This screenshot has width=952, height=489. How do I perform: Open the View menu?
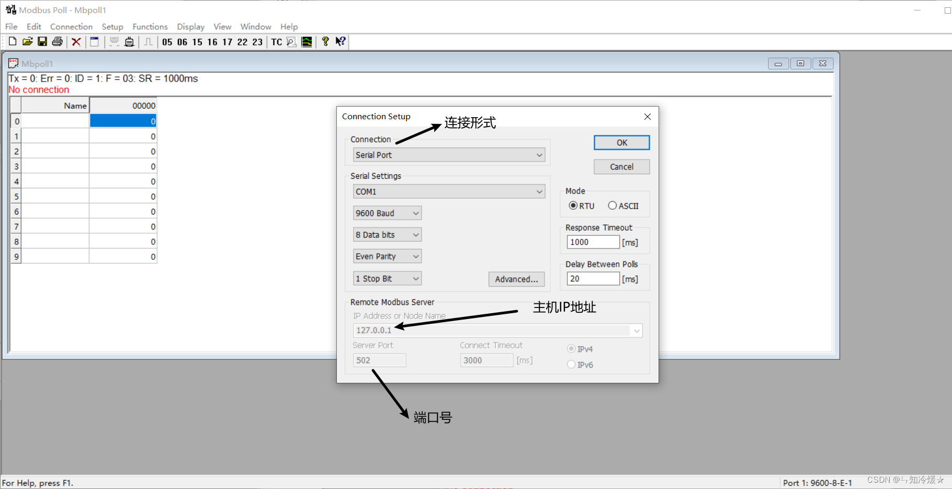coord(222,27)
